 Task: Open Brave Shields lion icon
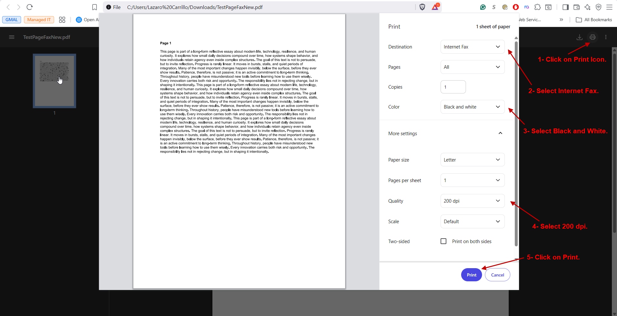pyautogui.click(x=422, y=7)
